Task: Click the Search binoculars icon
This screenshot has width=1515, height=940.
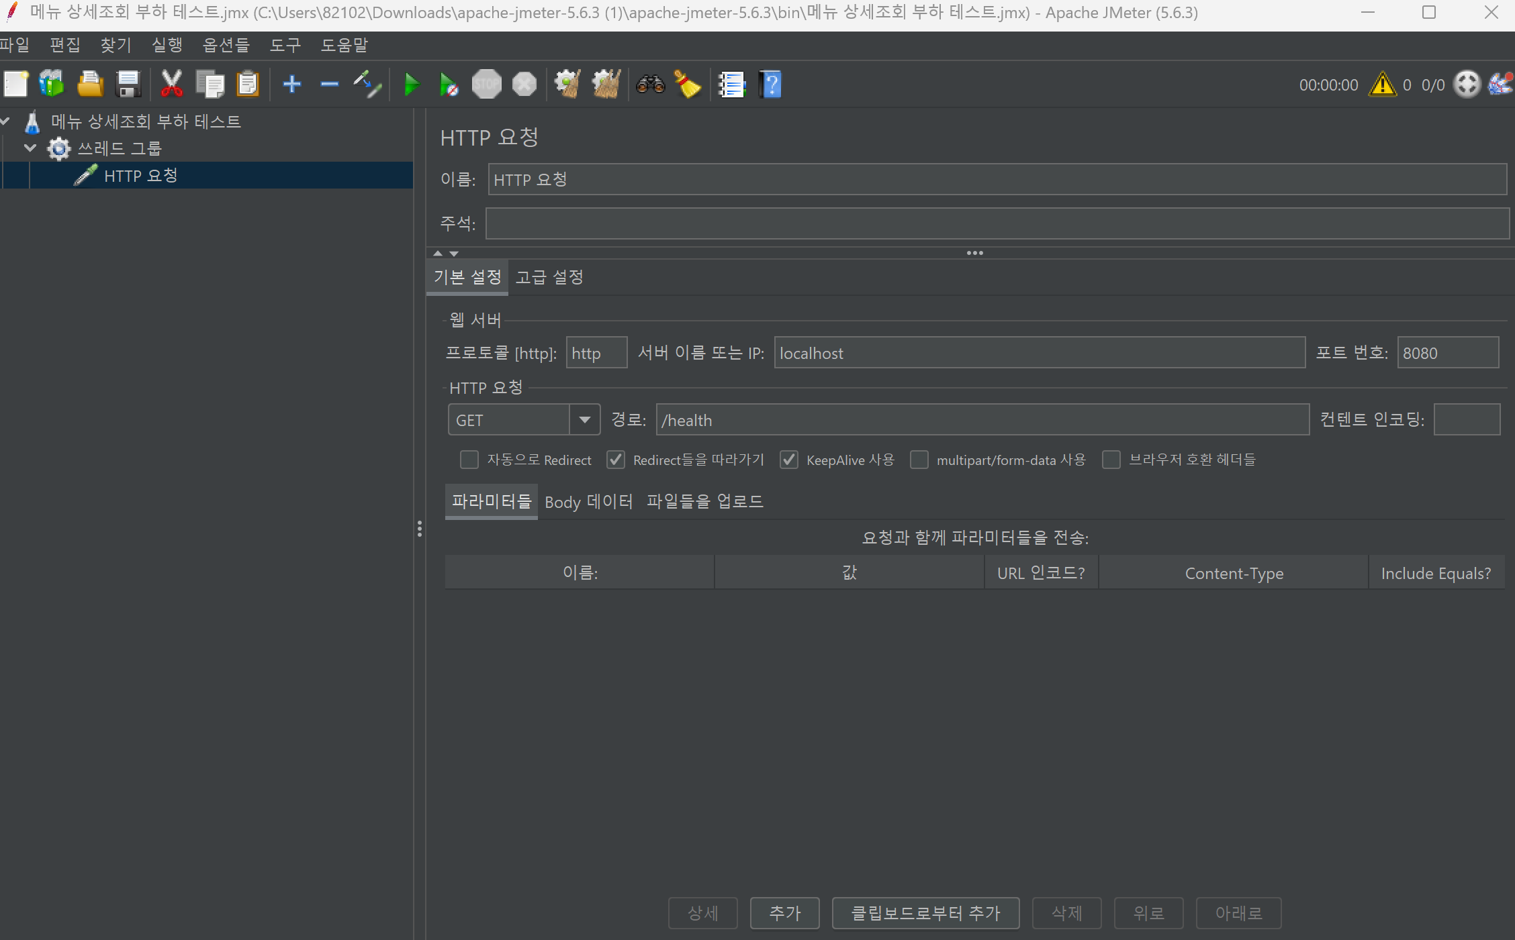Action: coord(650,85)
